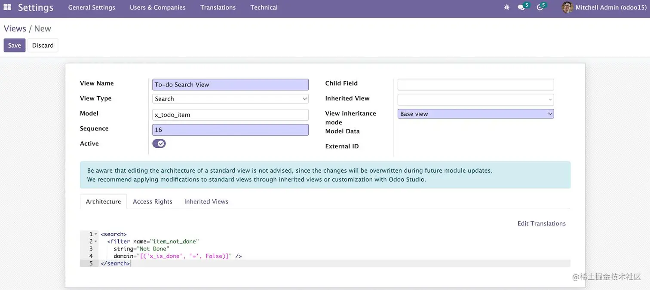Go back to Views breadcrumb
650x290 pixels.
[15, 29]
